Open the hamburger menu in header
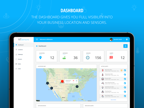 pos(37,39)
